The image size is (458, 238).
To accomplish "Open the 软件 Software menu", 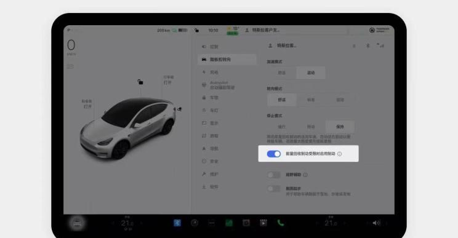I will click(x=227, y=187).
